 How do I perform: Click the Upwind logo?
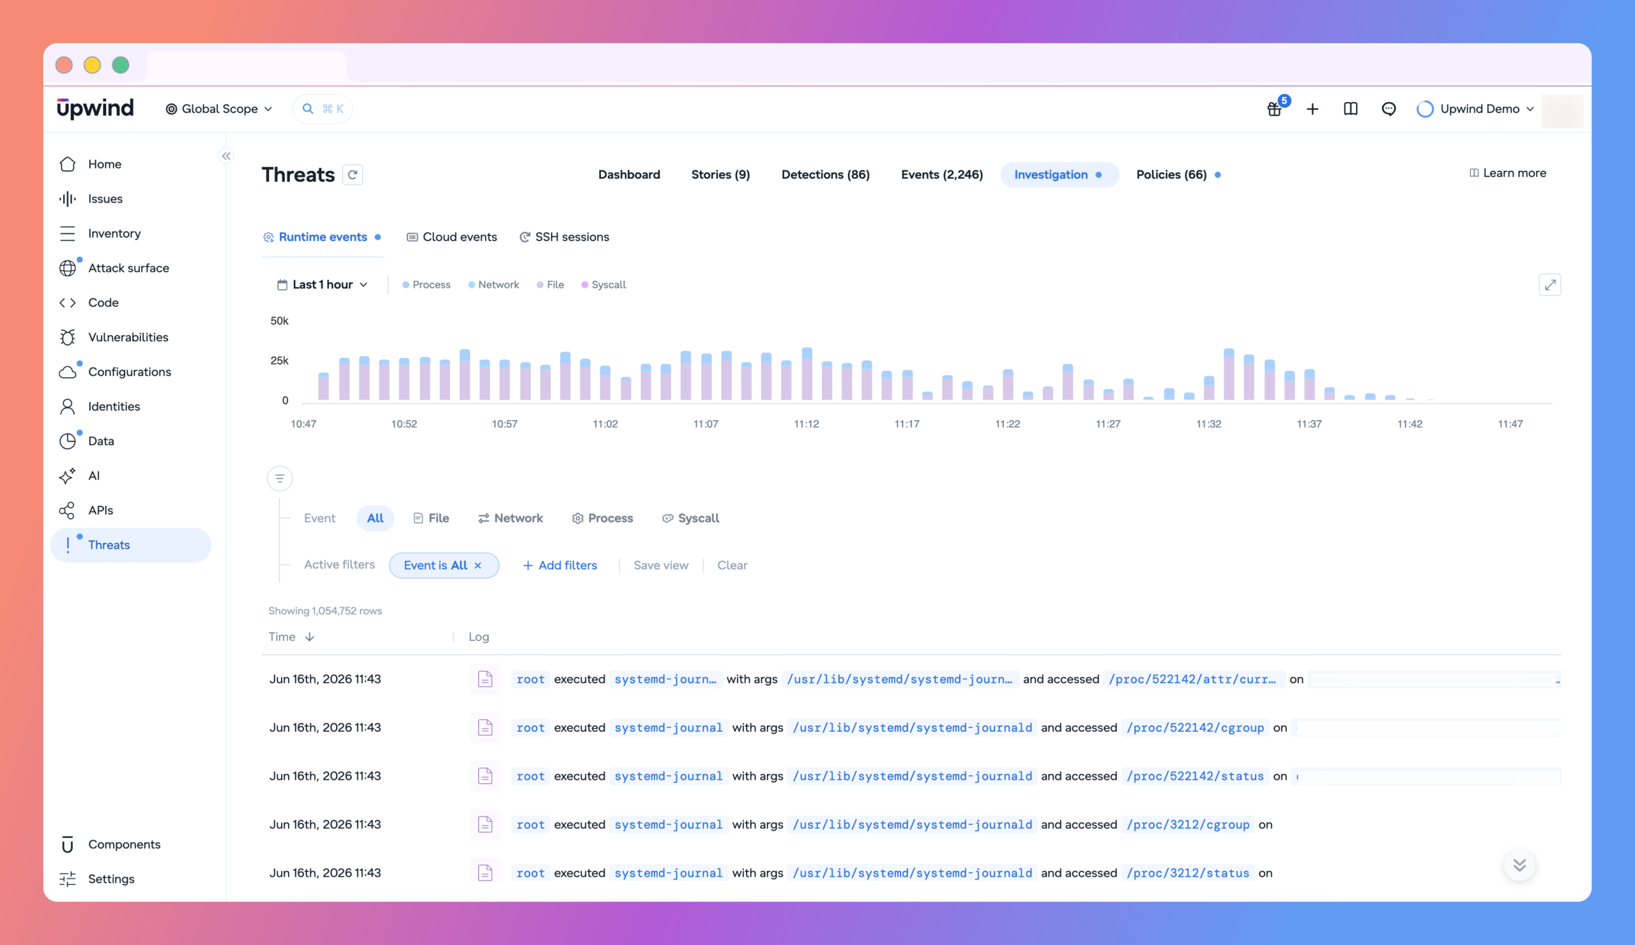[95, 108]
